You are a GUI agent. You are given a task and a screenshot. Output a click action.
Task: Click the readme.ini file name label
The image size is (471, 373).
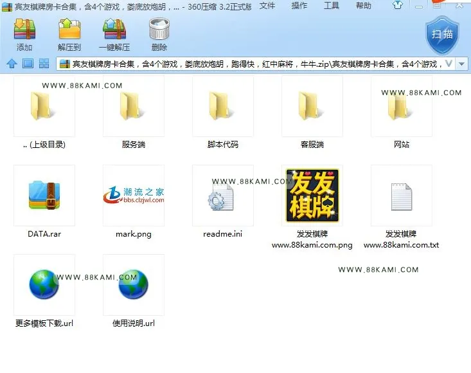pyautogui.click(x=222, y=234)
